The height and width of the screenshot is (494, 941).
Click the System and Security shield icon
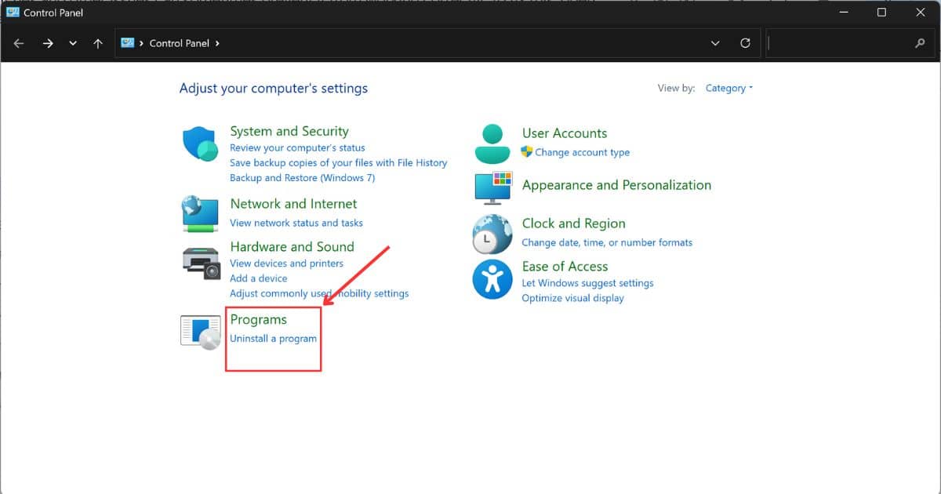tap(200, 144)
